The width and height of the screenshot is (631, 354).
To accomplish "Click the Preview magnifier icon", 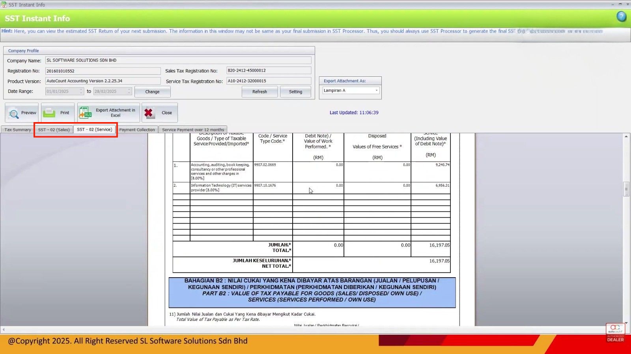I will click(13, 113).
